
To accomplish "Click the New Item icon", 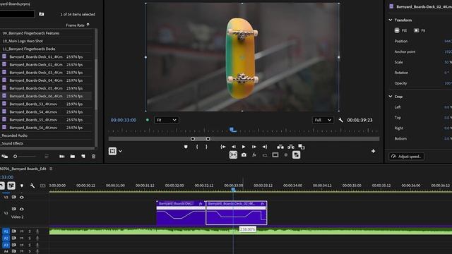I will click(83, 157).
